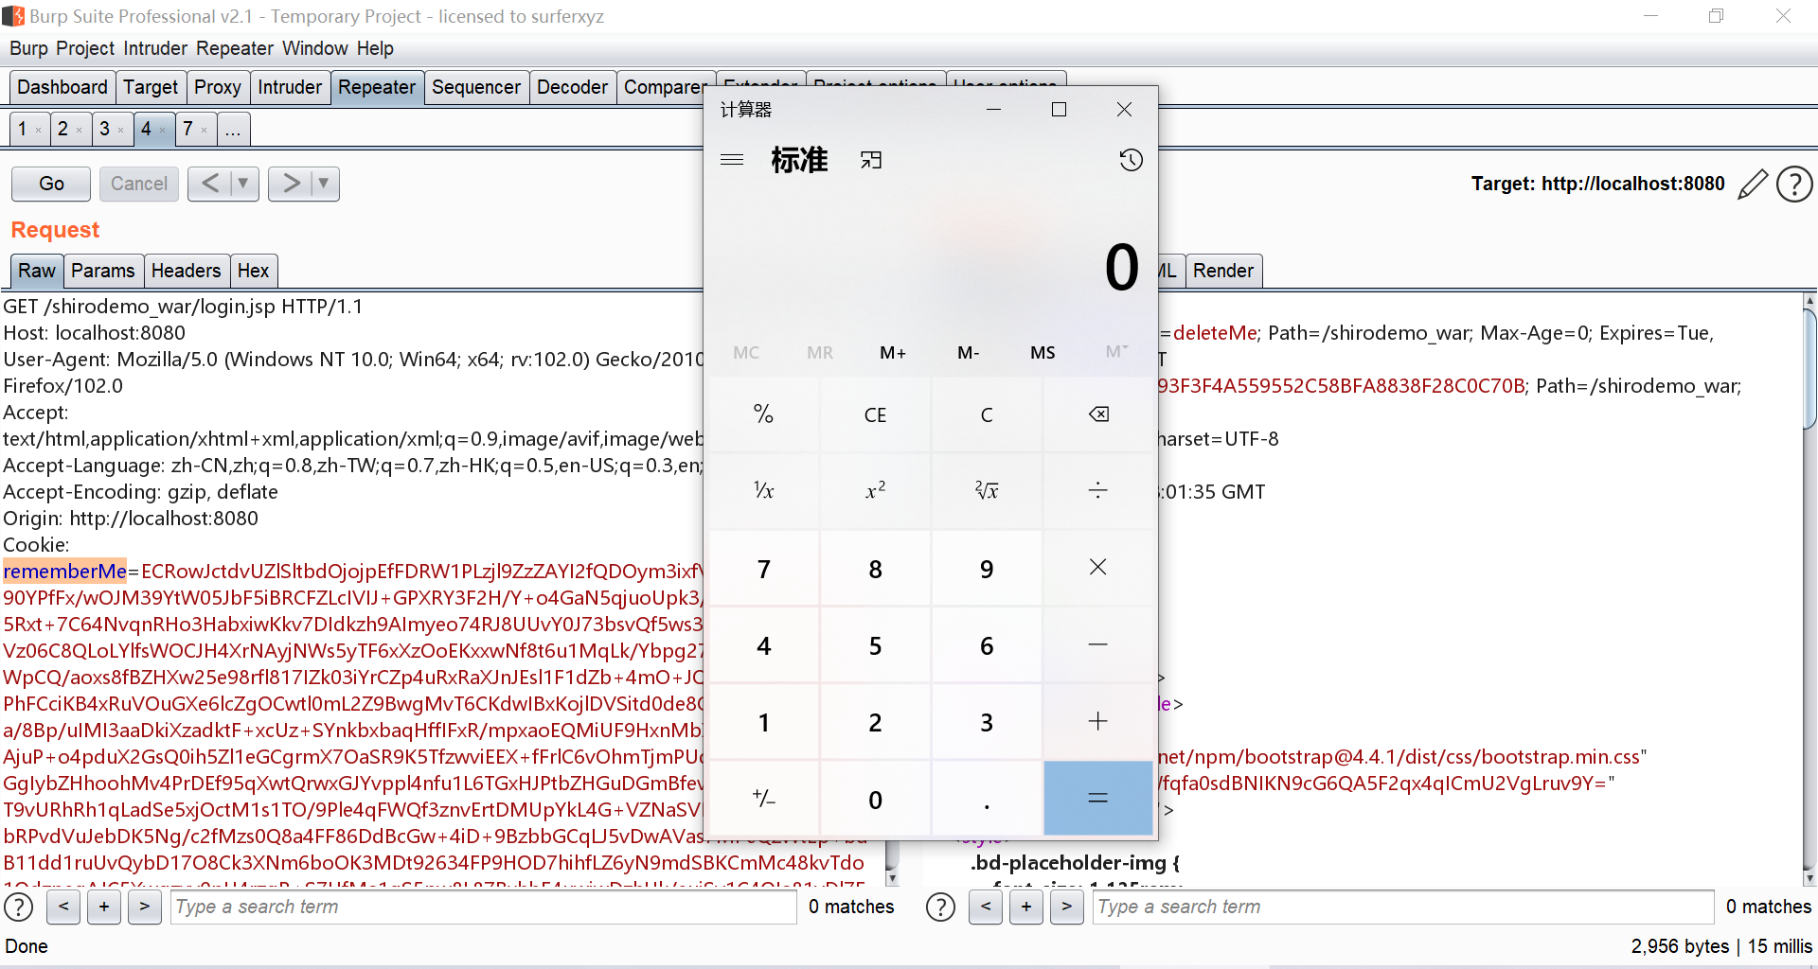Open the calculator navigation hamburger menu
Screen dimensions: 1818x969
(732, 160)
